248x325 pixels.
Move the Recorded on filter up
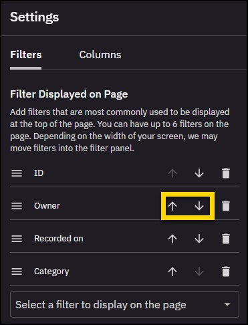coord(172,239)
